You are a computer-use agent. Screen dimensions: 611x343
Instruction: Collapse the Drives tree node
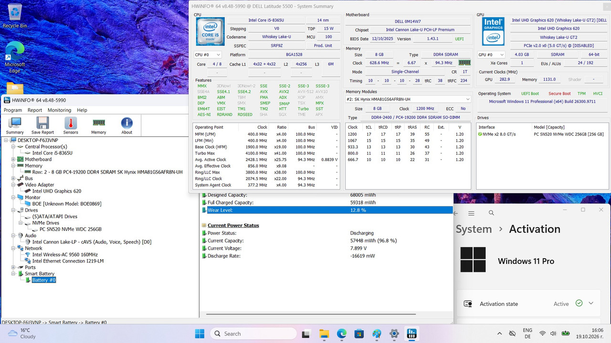pyautogui.click(x=13, y=211)
